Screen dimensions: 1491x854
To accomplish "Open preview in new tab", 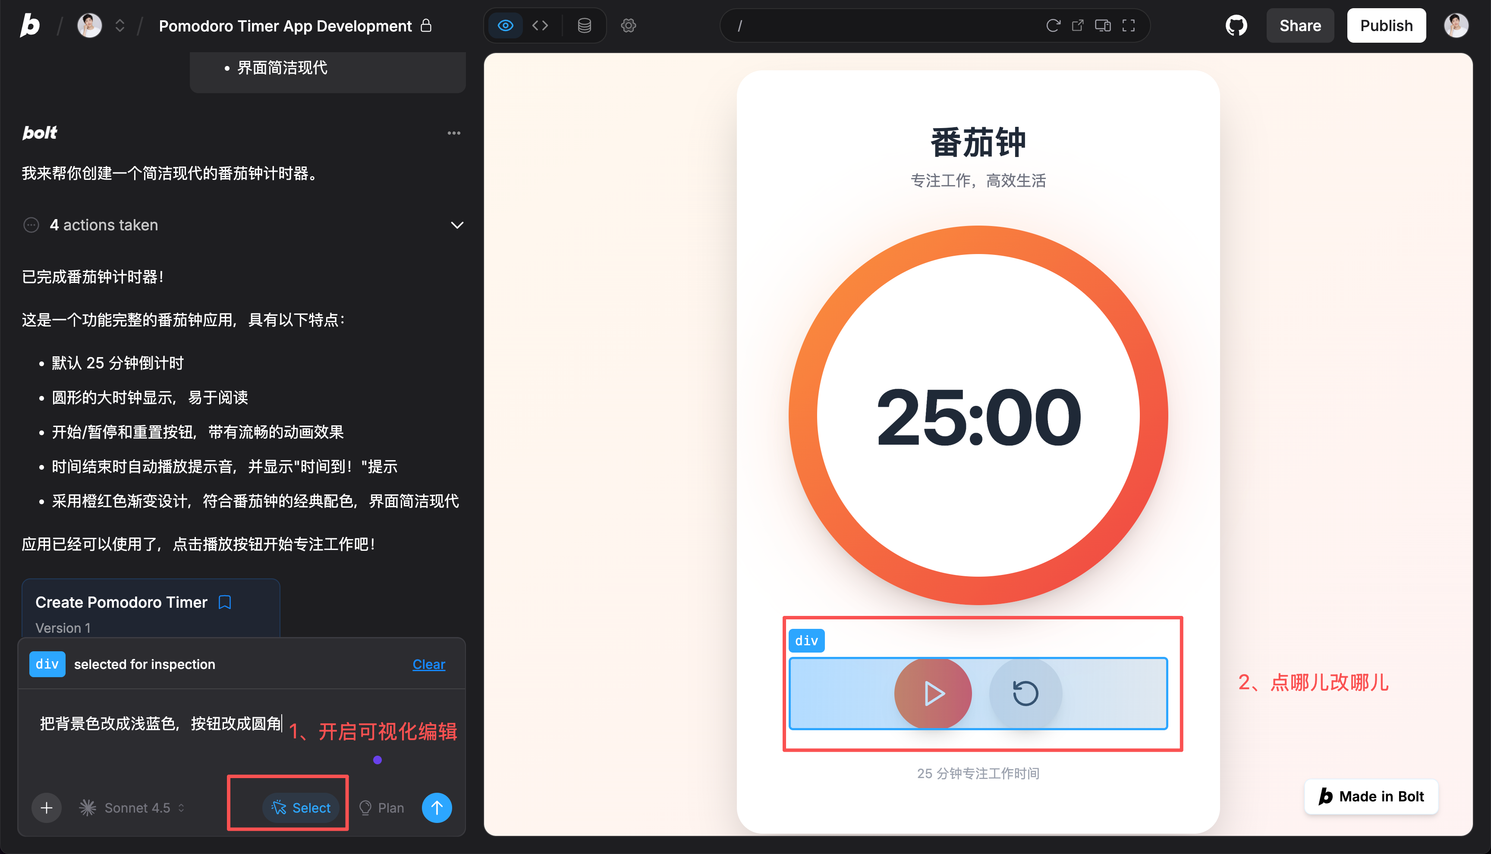I will (1078, 26).
